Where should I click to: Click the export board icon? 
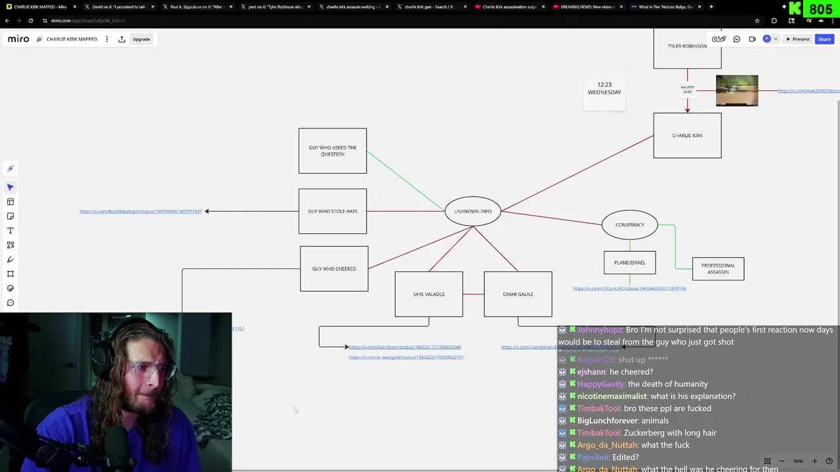click(x=121, y=39)
